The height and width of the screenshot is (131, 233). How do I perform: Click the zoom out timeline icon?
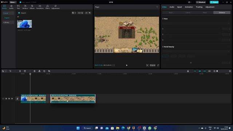point(214,71)
